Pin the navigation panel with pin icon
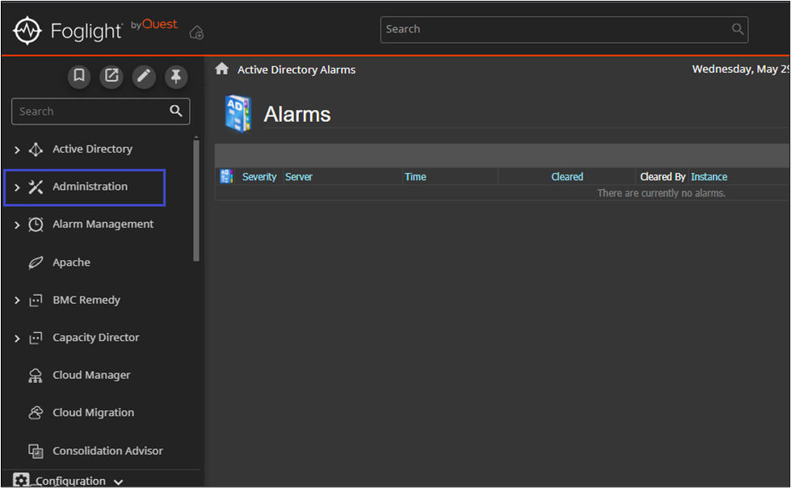The width and height of the screenshot is (791, 488). tap(175, 76)
